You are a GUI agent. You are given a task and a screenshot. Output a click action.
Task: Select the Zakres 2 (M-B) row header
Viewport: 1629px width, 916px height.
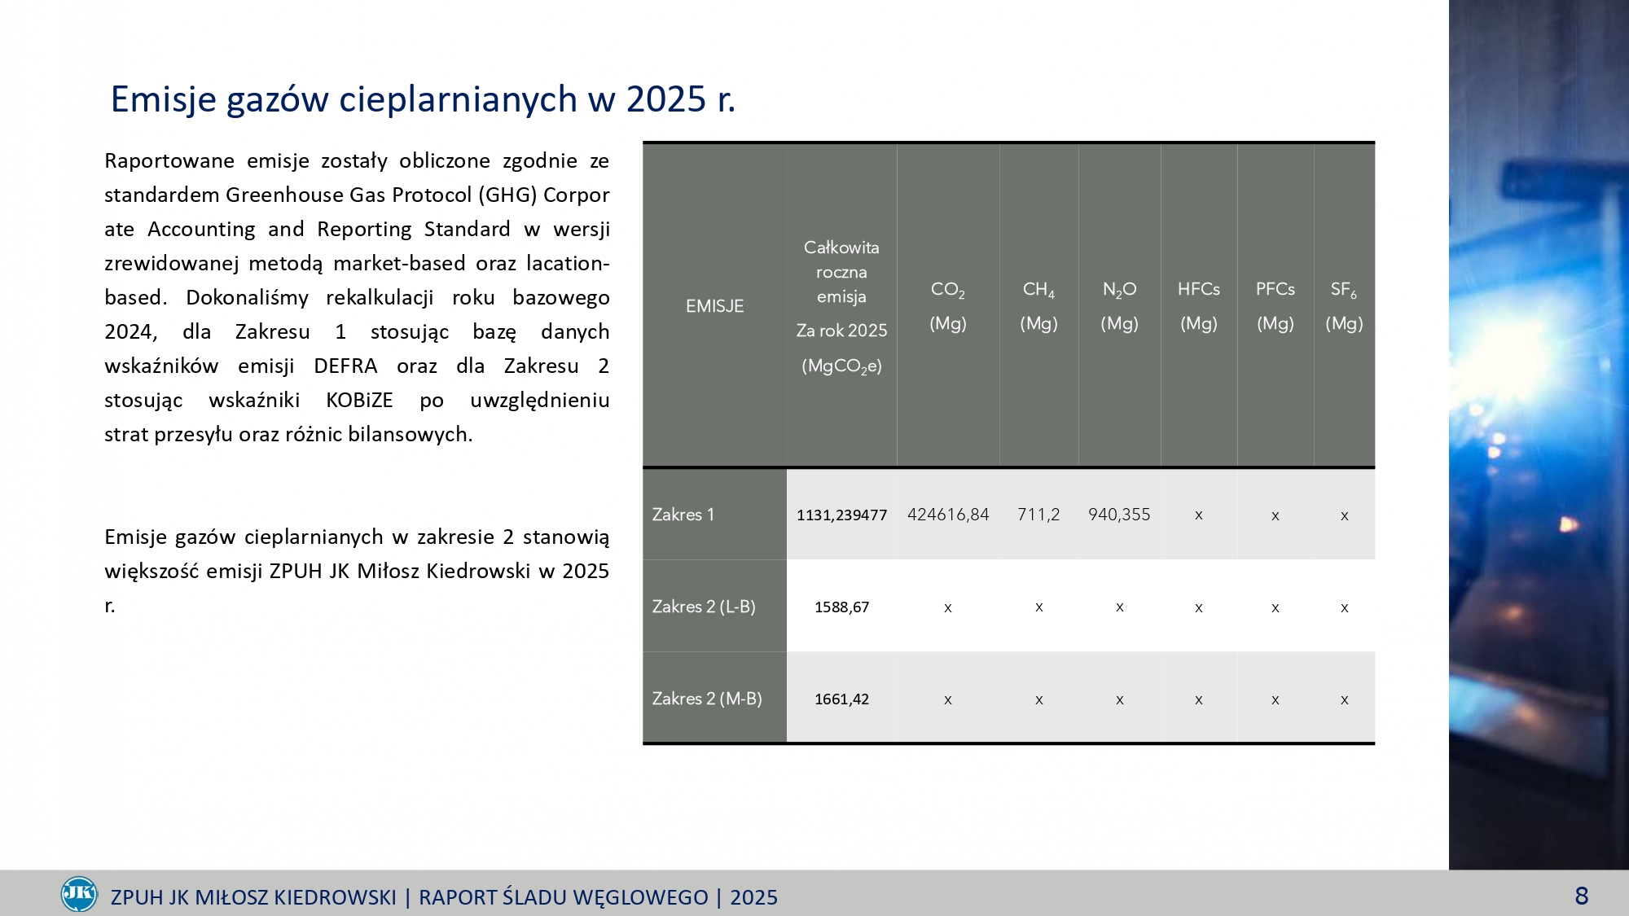714,699
